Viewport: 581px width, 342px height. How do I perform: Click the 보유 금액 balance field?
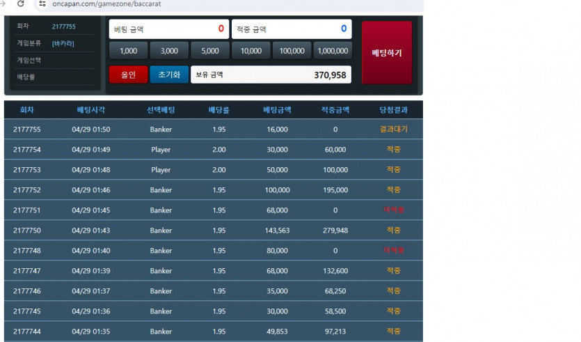coord(271,75)
